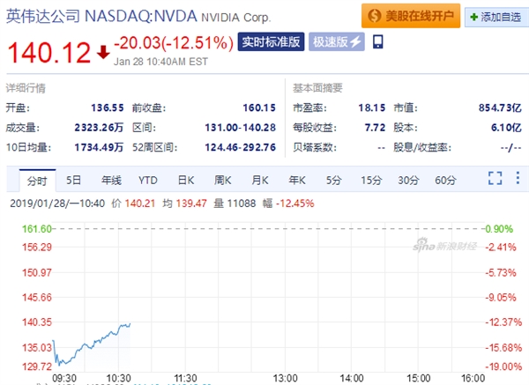Select the 15分 interval tab
The height and width of the screenshot is (385, 529).
pyautogui.click(x=370, y=181)
